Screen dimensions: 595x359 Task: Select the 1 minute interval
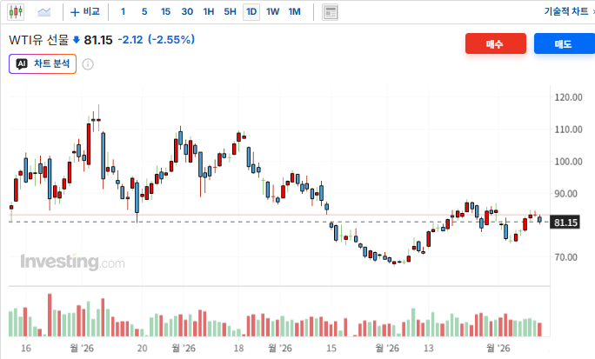pos(123,12)
